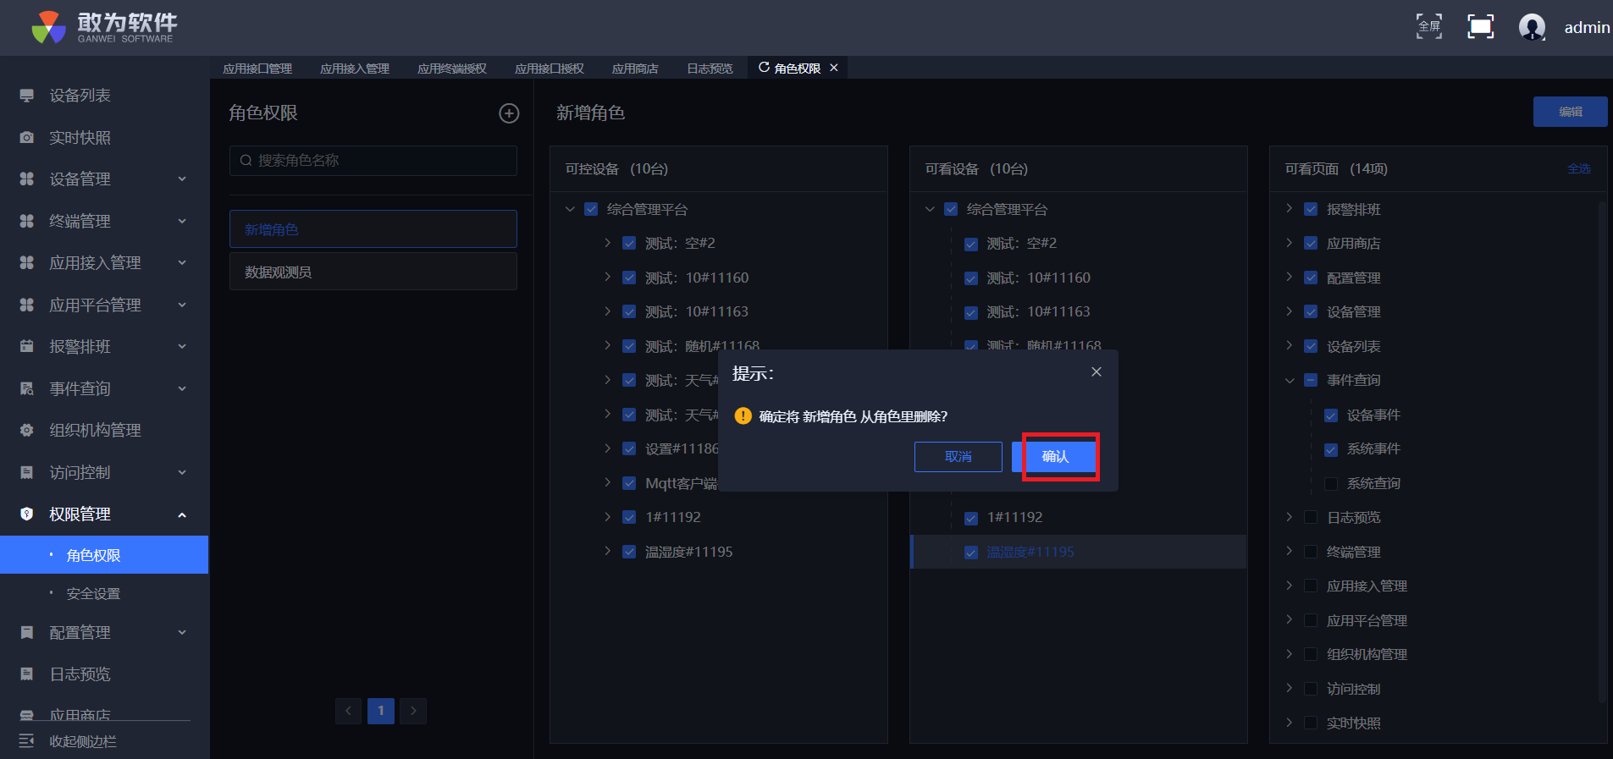Click the warning icon in the dialog

(743, 415)
